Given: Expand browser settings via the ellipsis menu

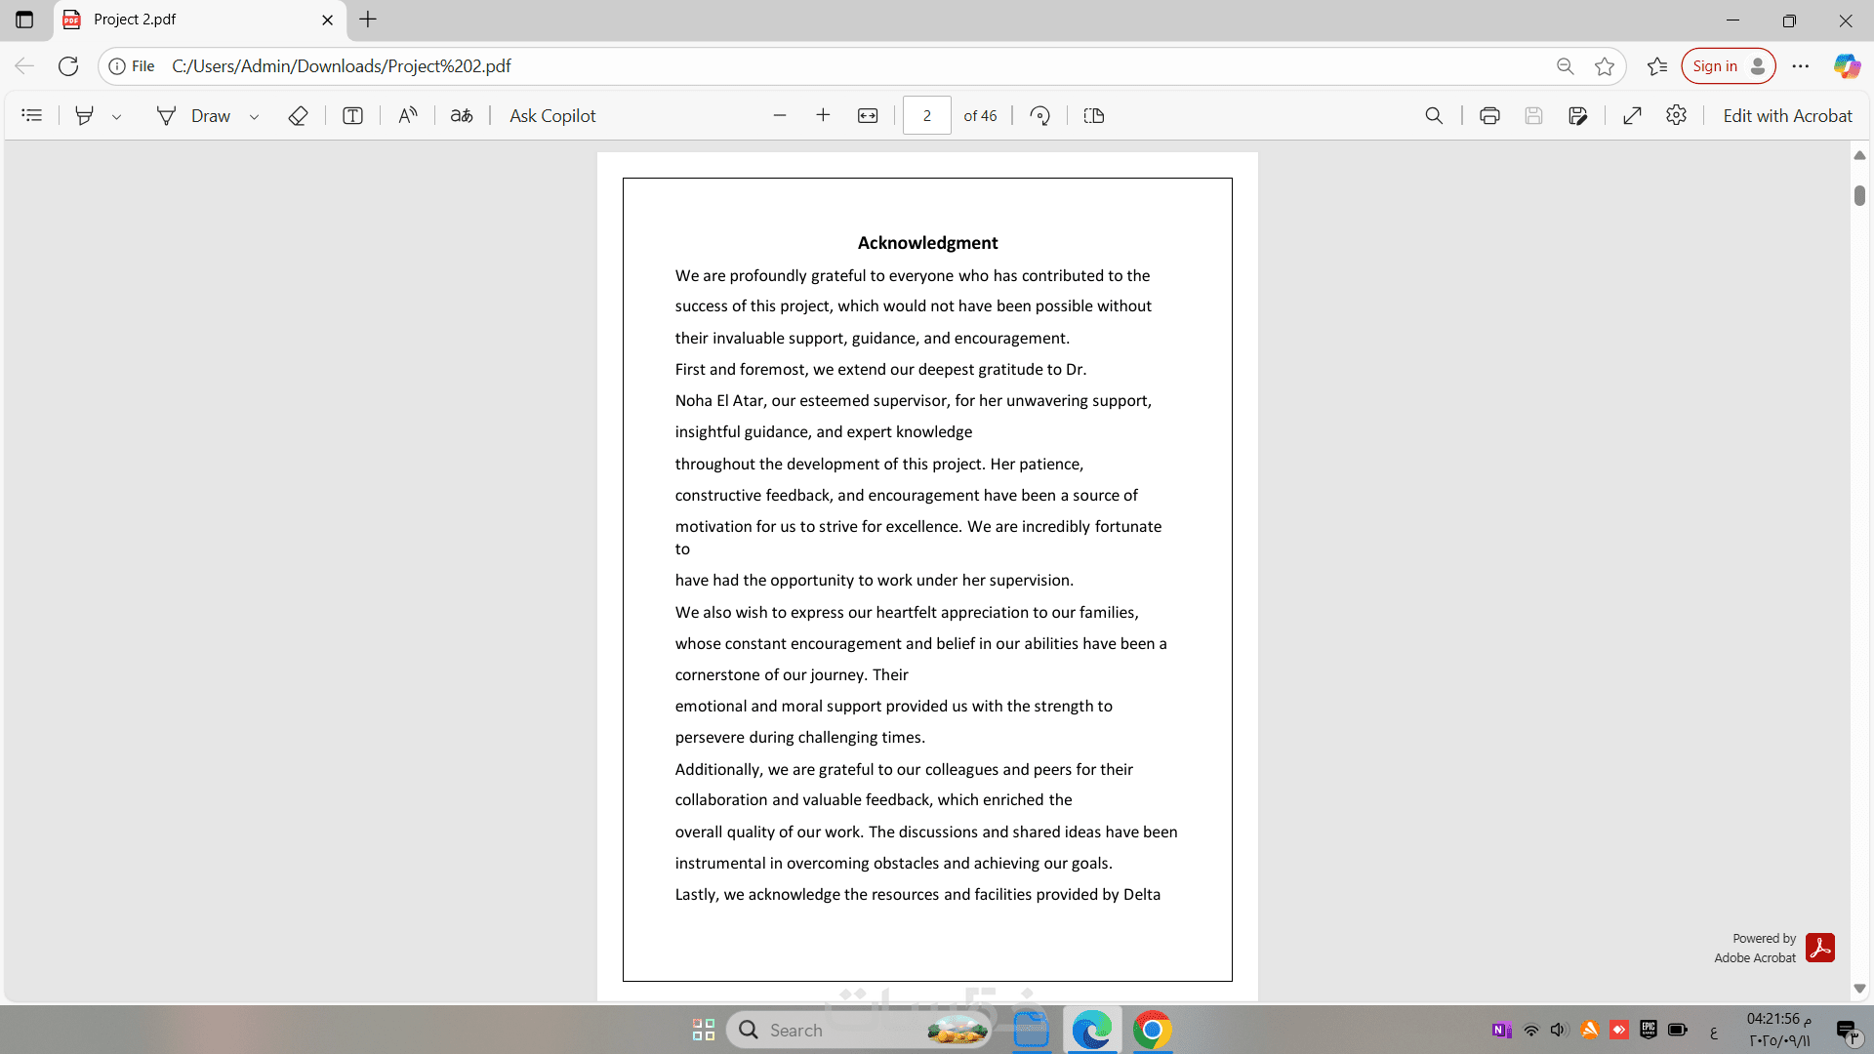Looking at the screenshot, I should 1801,65.
